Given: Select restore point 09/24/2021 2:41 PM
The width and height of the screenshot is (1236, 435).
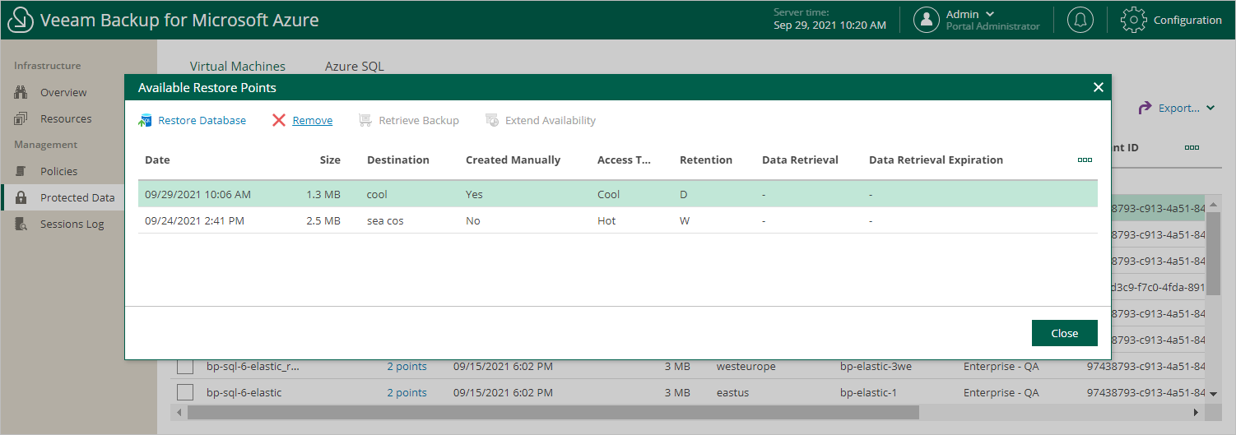Looking at the screenshot, I should click(617, 220).
